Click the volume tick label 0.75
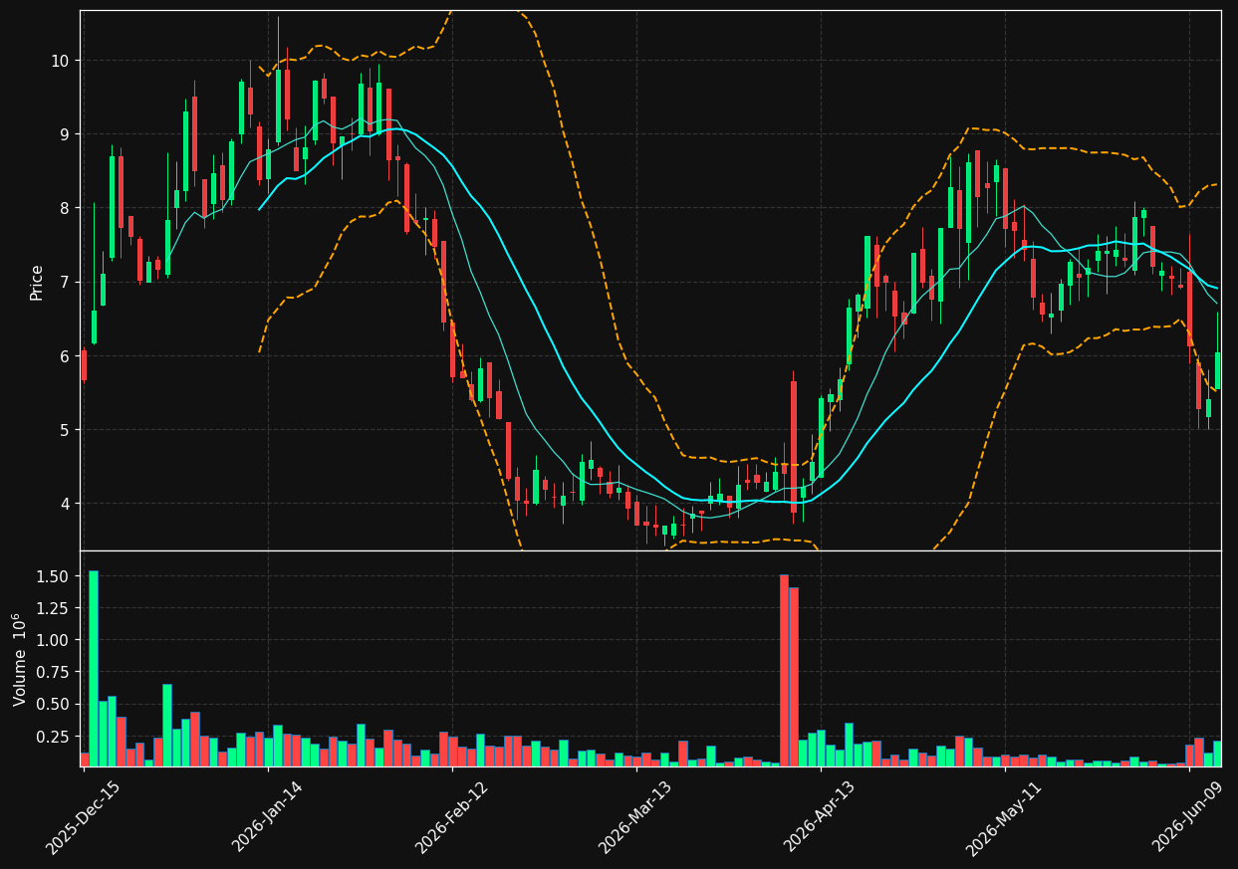 pyautogui.click(x=53, y=672)
